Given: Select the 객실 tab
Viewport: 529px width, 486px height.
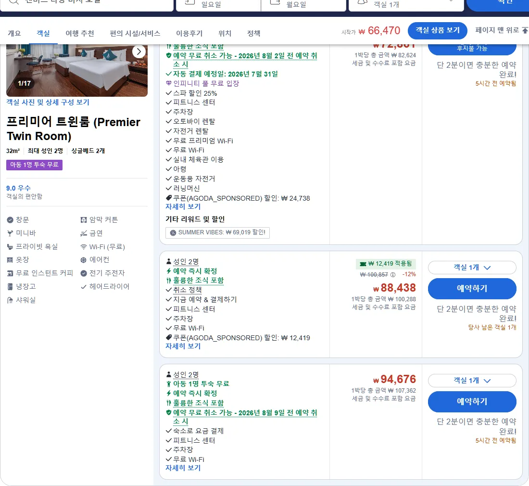Looking at the screenshot, I should pyautogui.click(x=43, y=33).
